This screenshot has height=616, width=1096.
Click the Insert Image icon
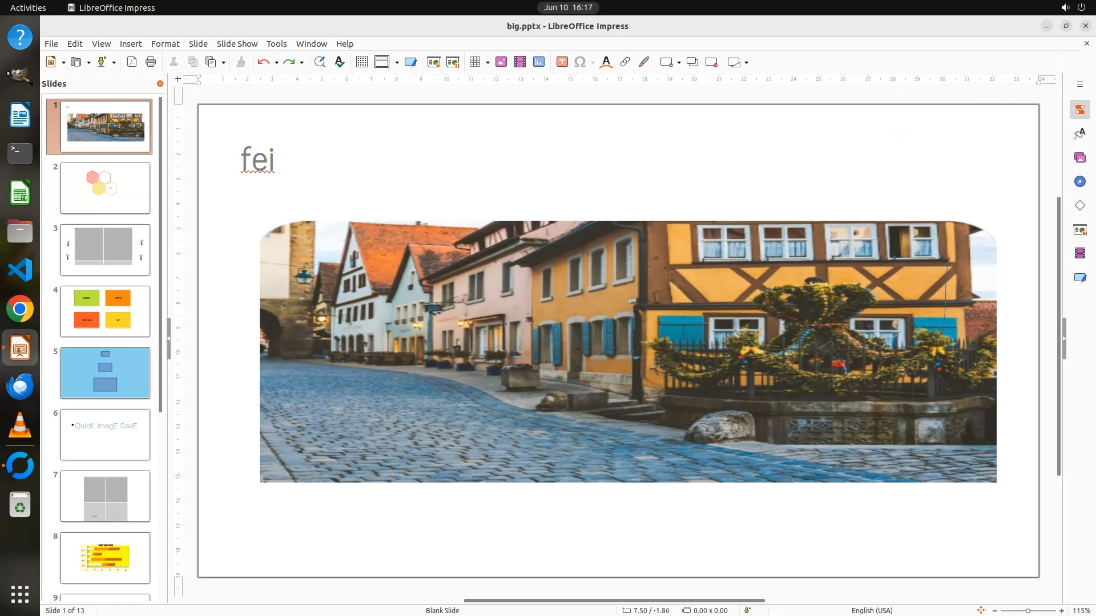[x=501, y=62]
